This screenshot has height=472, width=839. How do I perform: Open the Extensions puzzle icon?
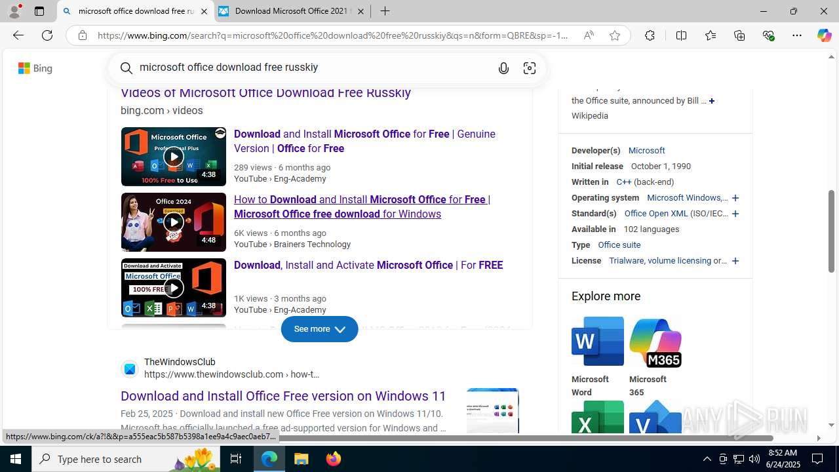click(x=650, y=35)
